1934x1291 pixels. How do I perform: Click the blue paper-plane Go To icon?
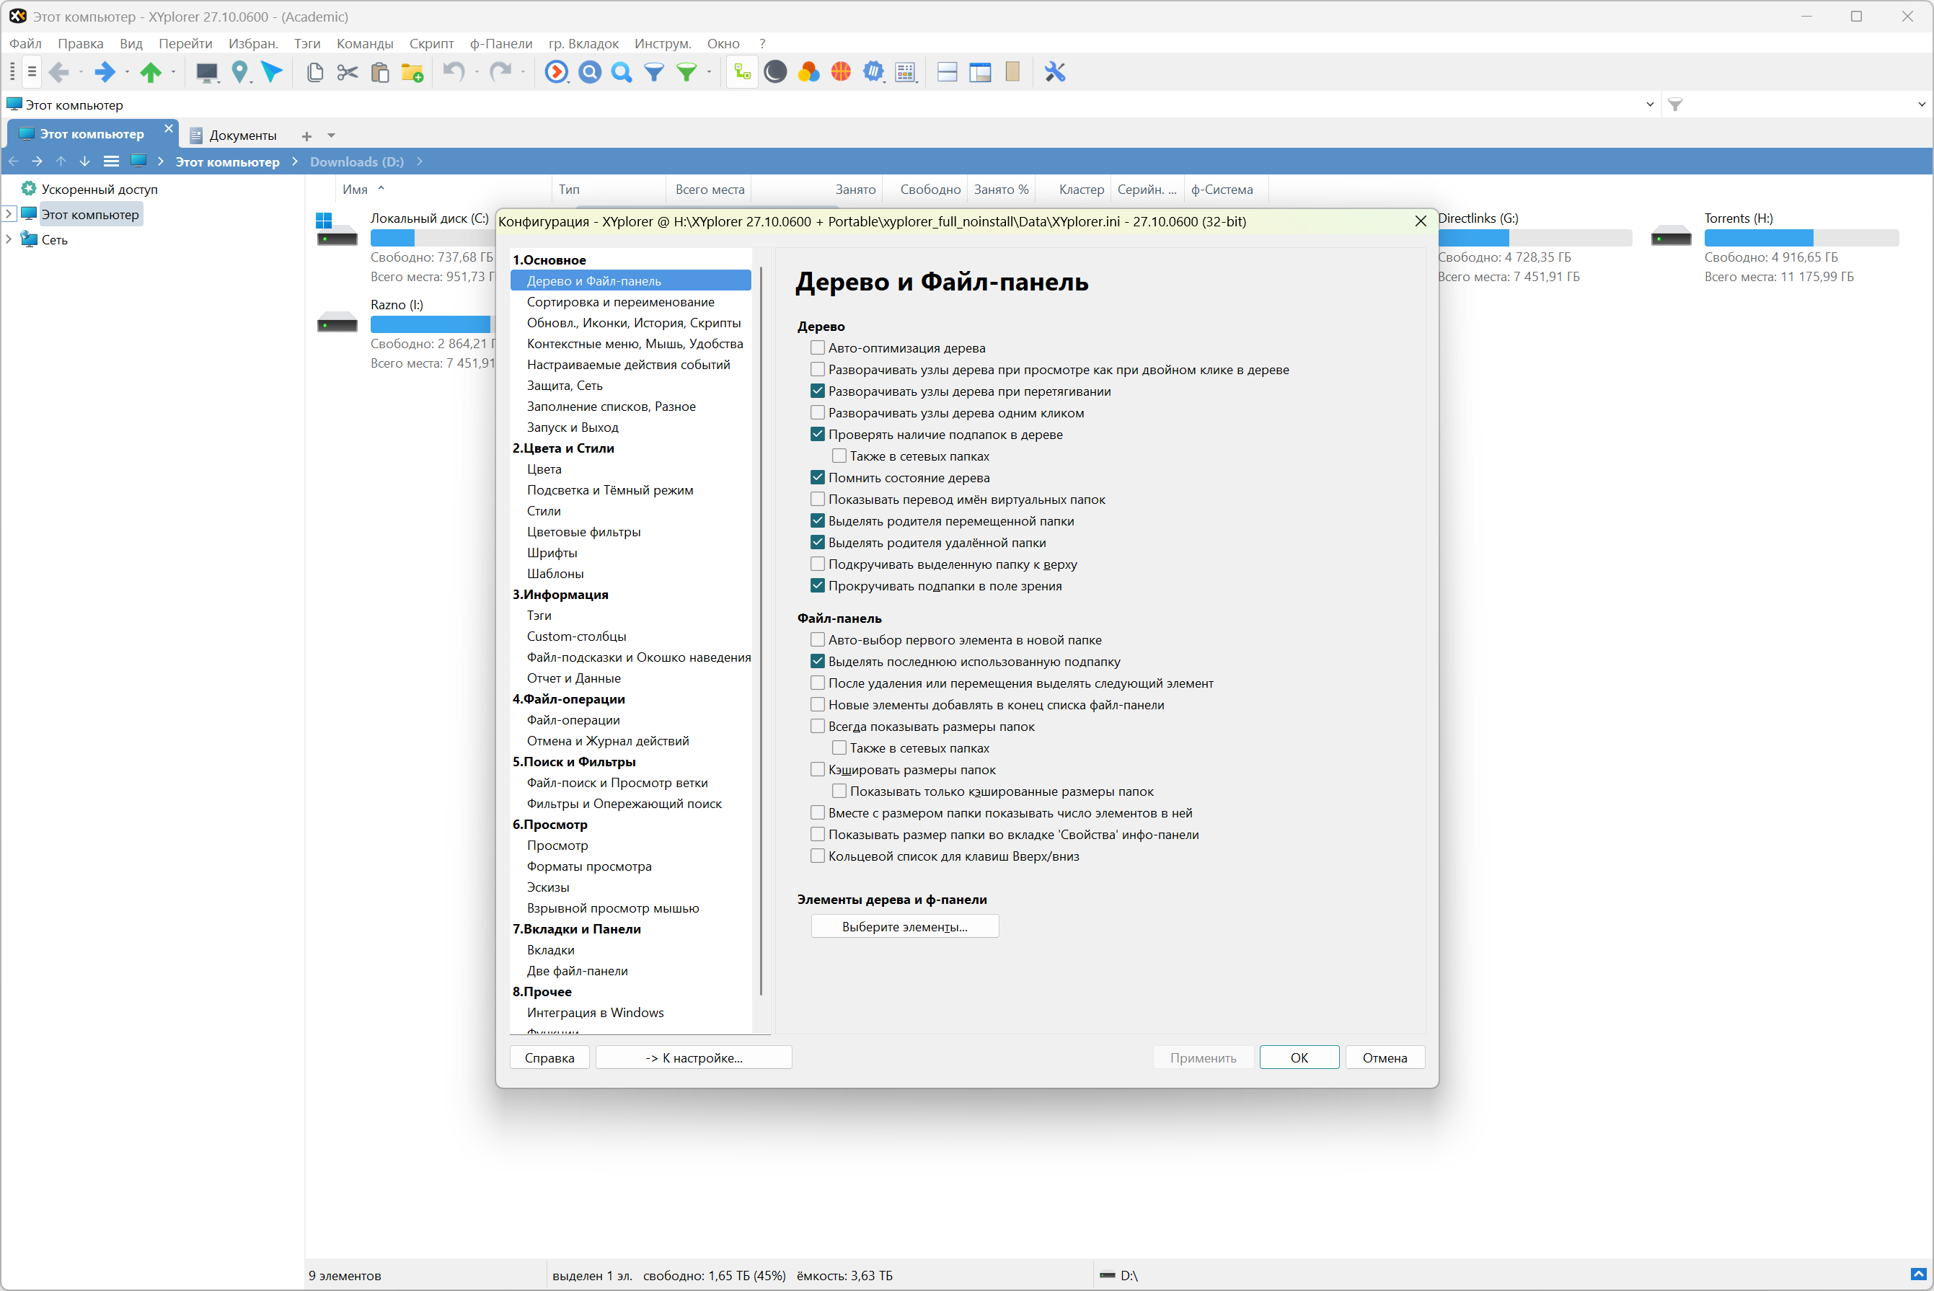[x=272, y=73]
